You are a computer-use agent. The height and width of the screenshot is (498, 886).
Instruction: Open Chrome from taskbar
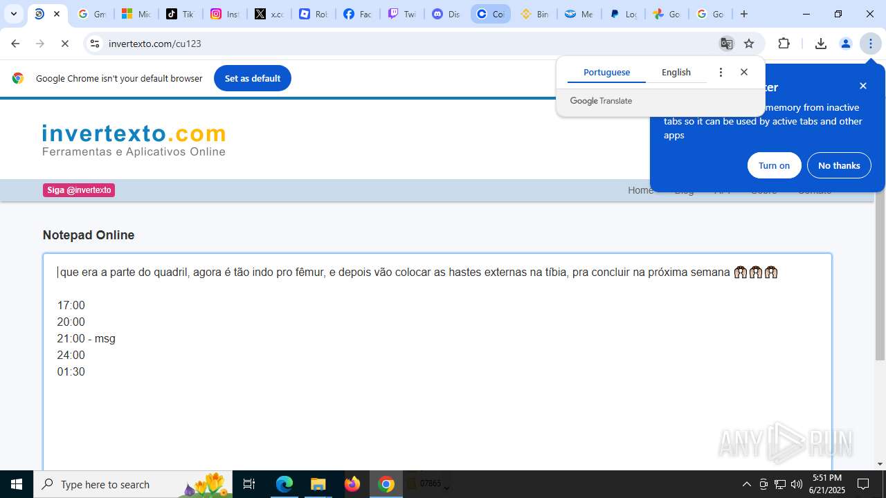(386, 484)
